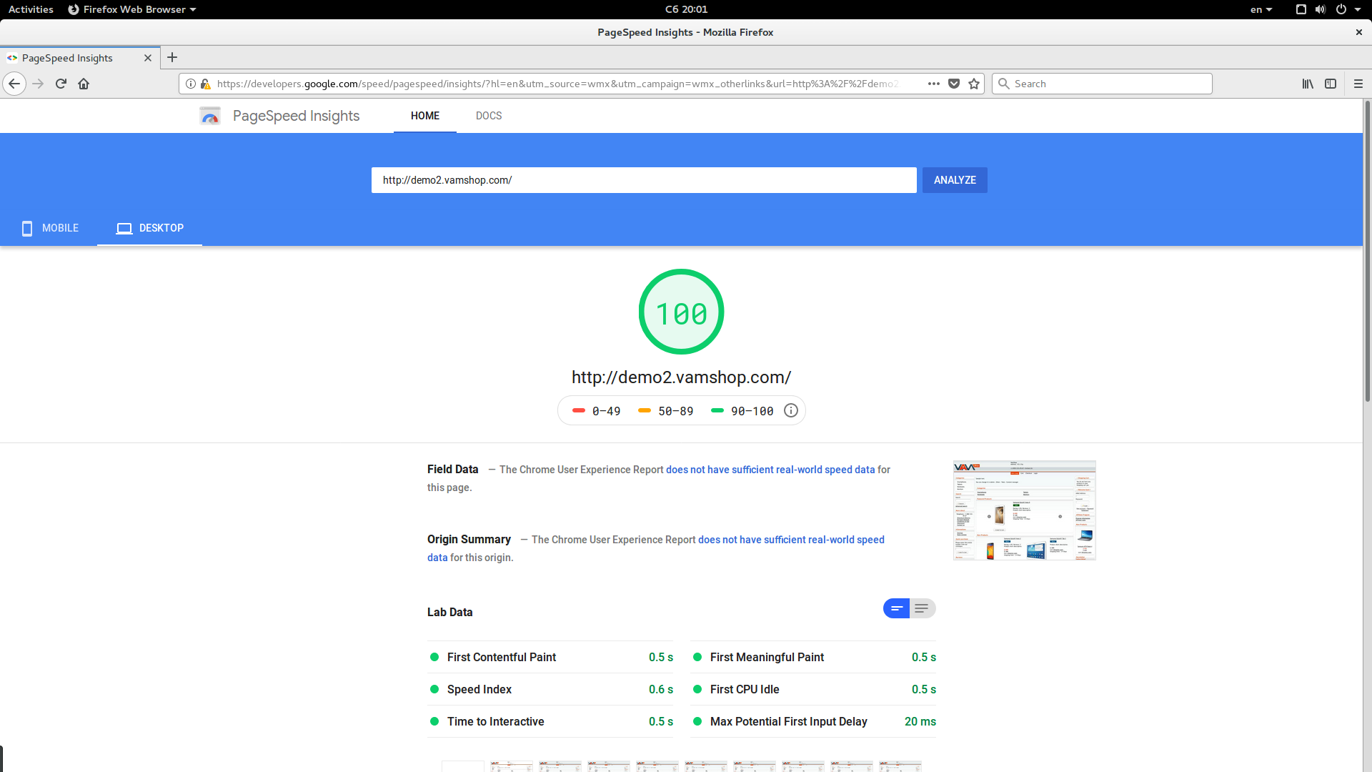The width and height of the screenshot is (1372, 772).
Task: Show the sidebars icon
Action: (x=1331, y=84)
